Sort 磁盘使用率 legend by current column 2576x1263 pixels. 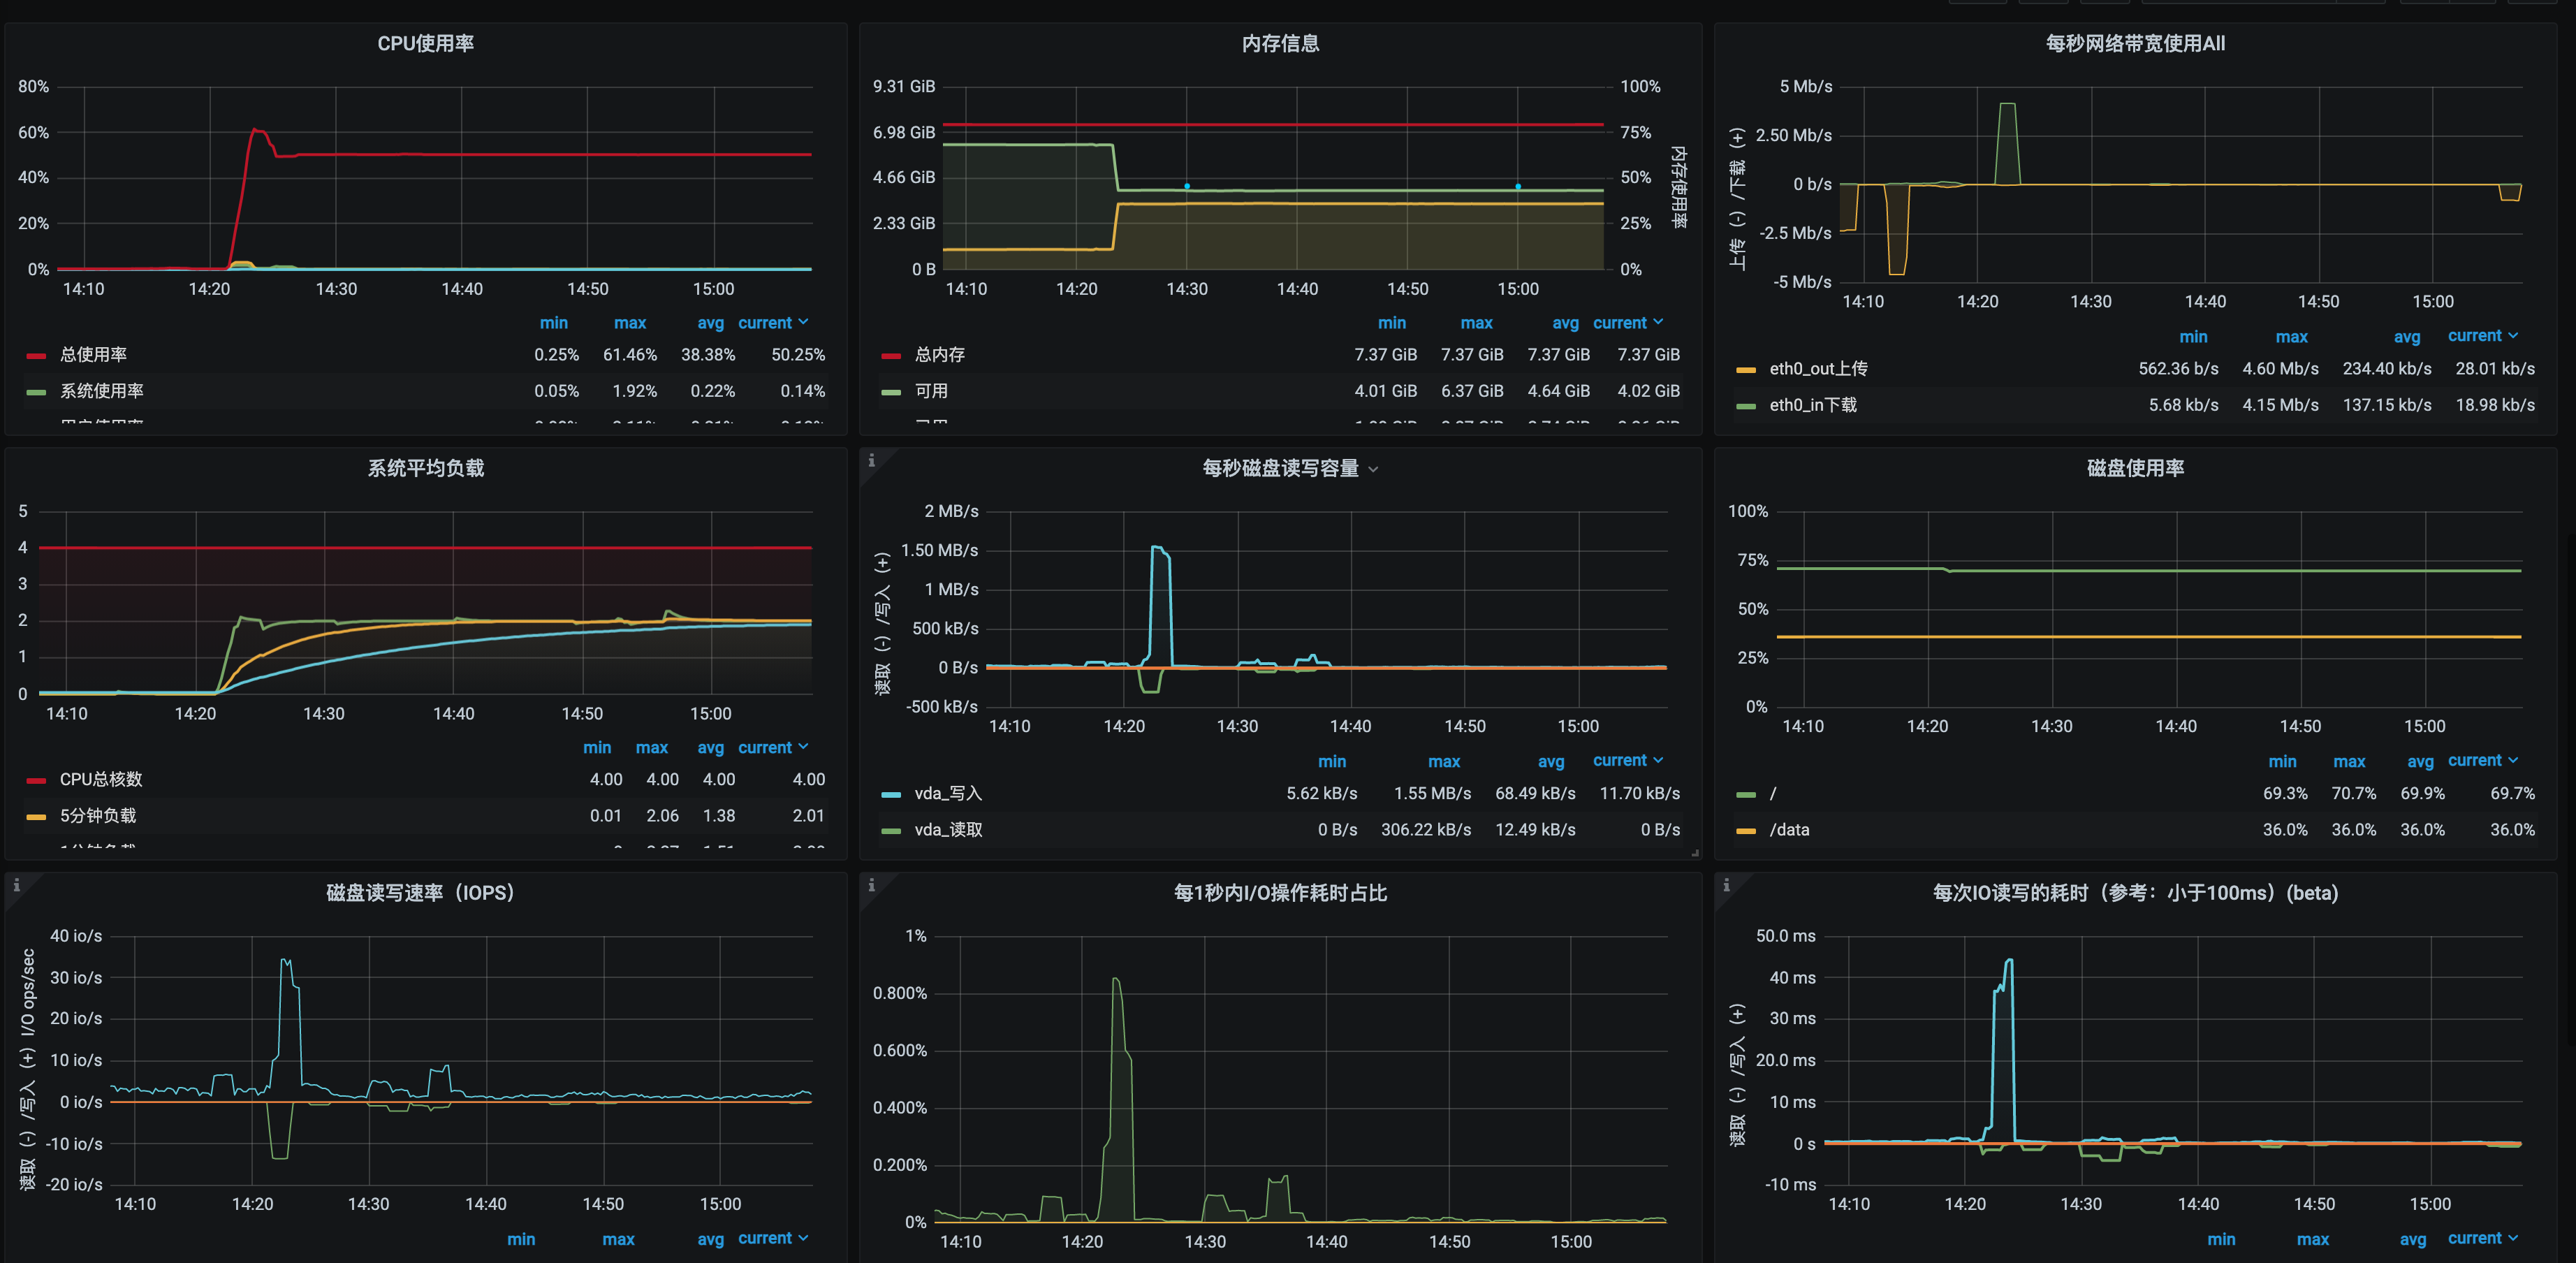click(2482, 761)
